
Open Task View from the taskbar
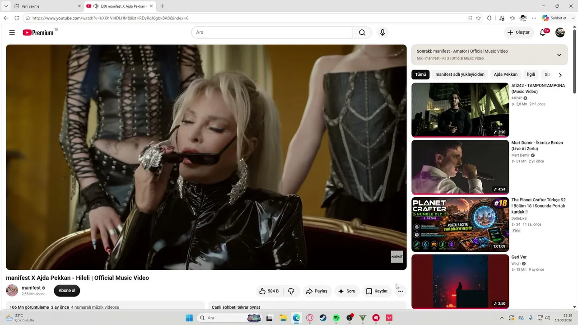click(x=270, y=318)
